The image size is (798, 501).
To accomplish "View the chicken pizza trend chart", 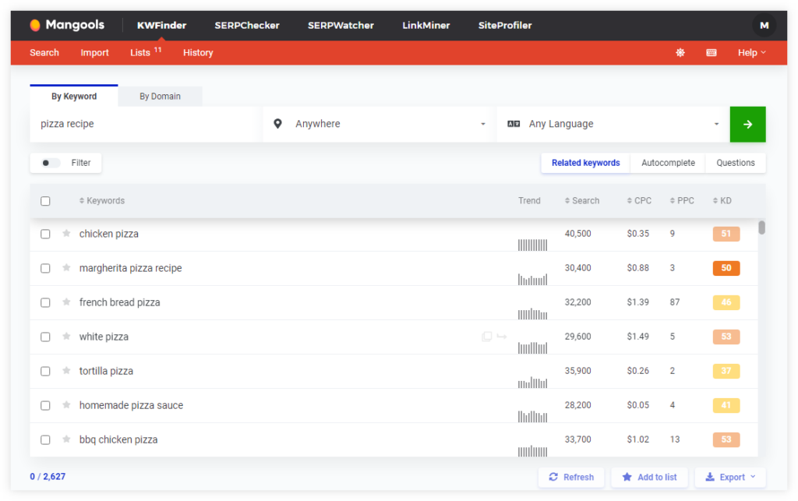I will pos(532,245).
